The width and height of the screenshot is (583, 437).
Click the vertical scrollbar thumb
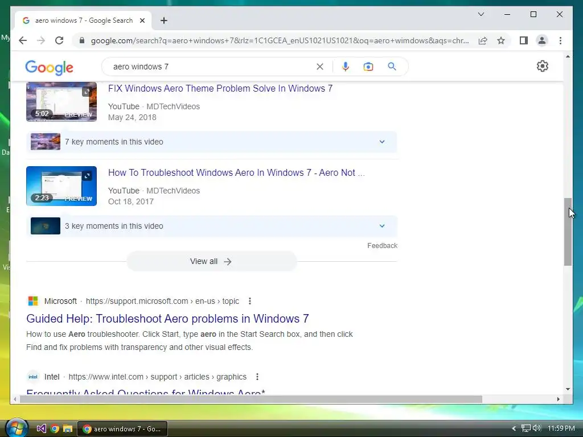(x=568, y=232)
